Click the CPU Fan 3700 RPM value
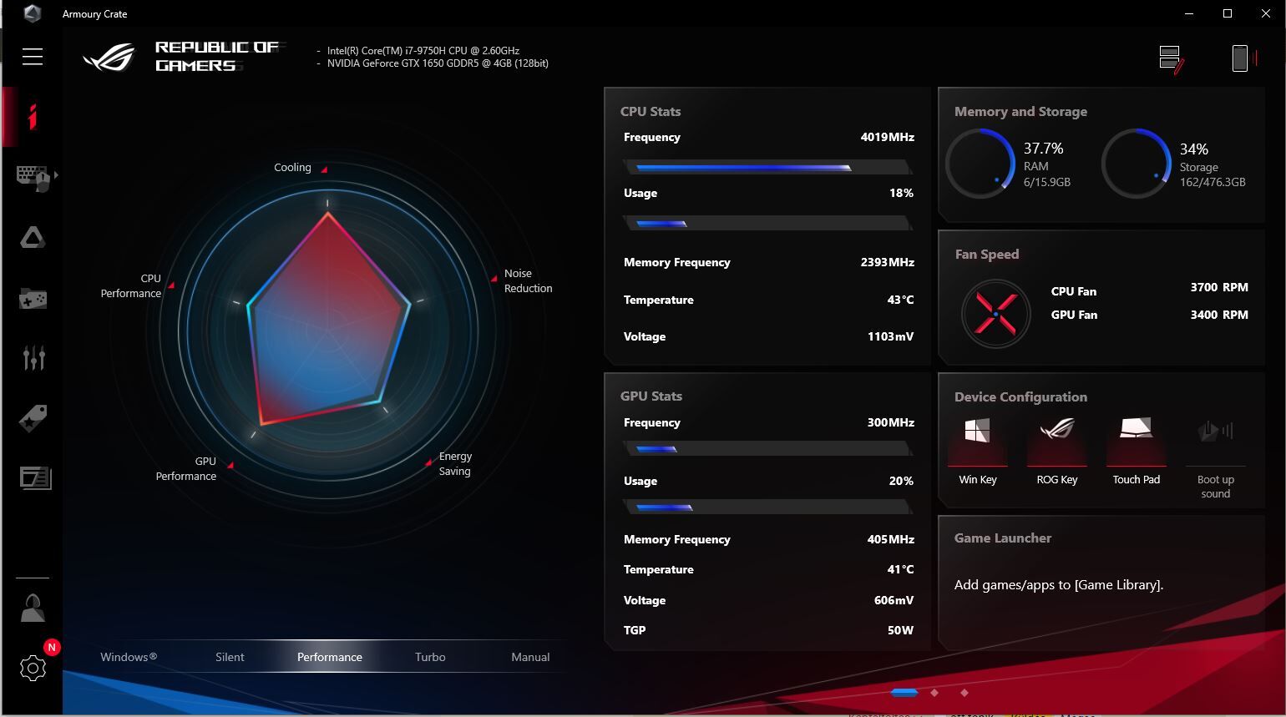The height and width of the screenshot is (717, 1286). (1219, 287)
